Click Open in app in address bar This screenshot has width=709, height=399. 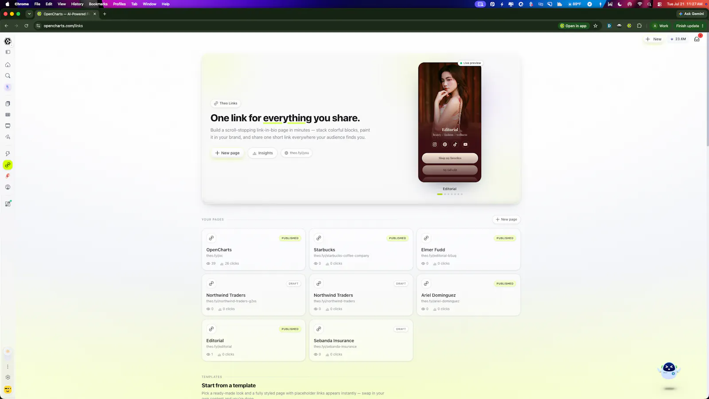click(573, 26)
